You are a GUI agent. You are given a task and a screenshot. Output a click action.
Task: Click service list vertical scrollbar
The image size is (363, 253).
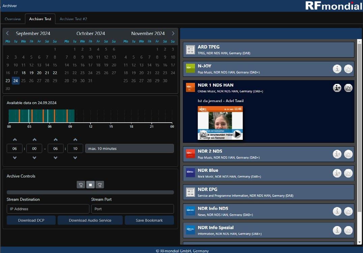coord(359,127)
